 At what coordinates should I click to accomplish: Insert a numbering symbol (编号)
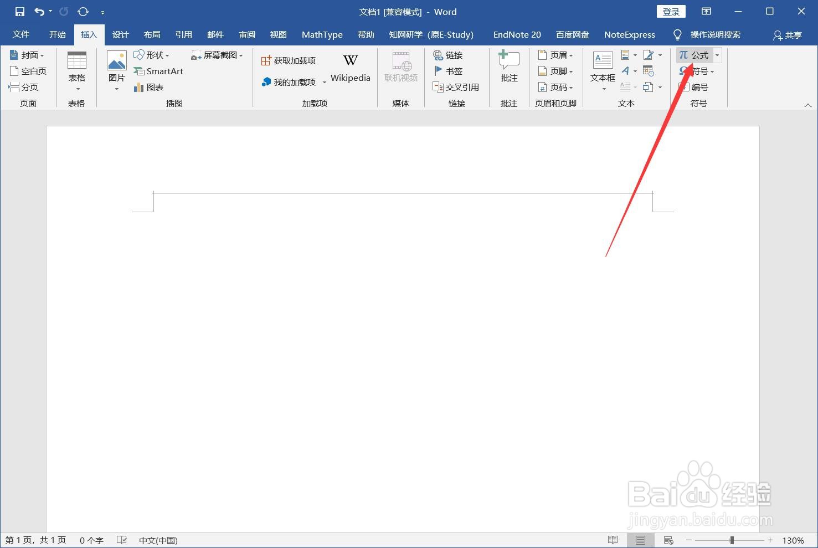(694, 87)
